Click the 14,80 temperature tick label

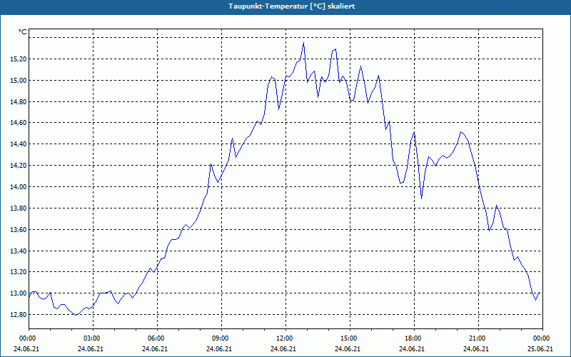[x=19, y=101]
